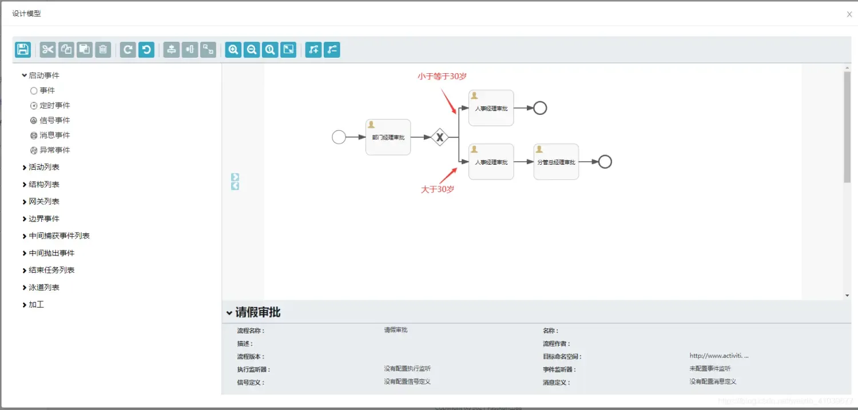Image resolution: width=858 pixels, height=410 pixels.
Task: Click the Redo icon in the toolbar
Action: coord(127,50)
